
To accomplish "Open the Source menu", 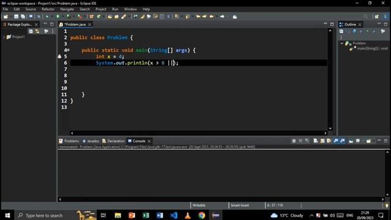I will [31, 9].
